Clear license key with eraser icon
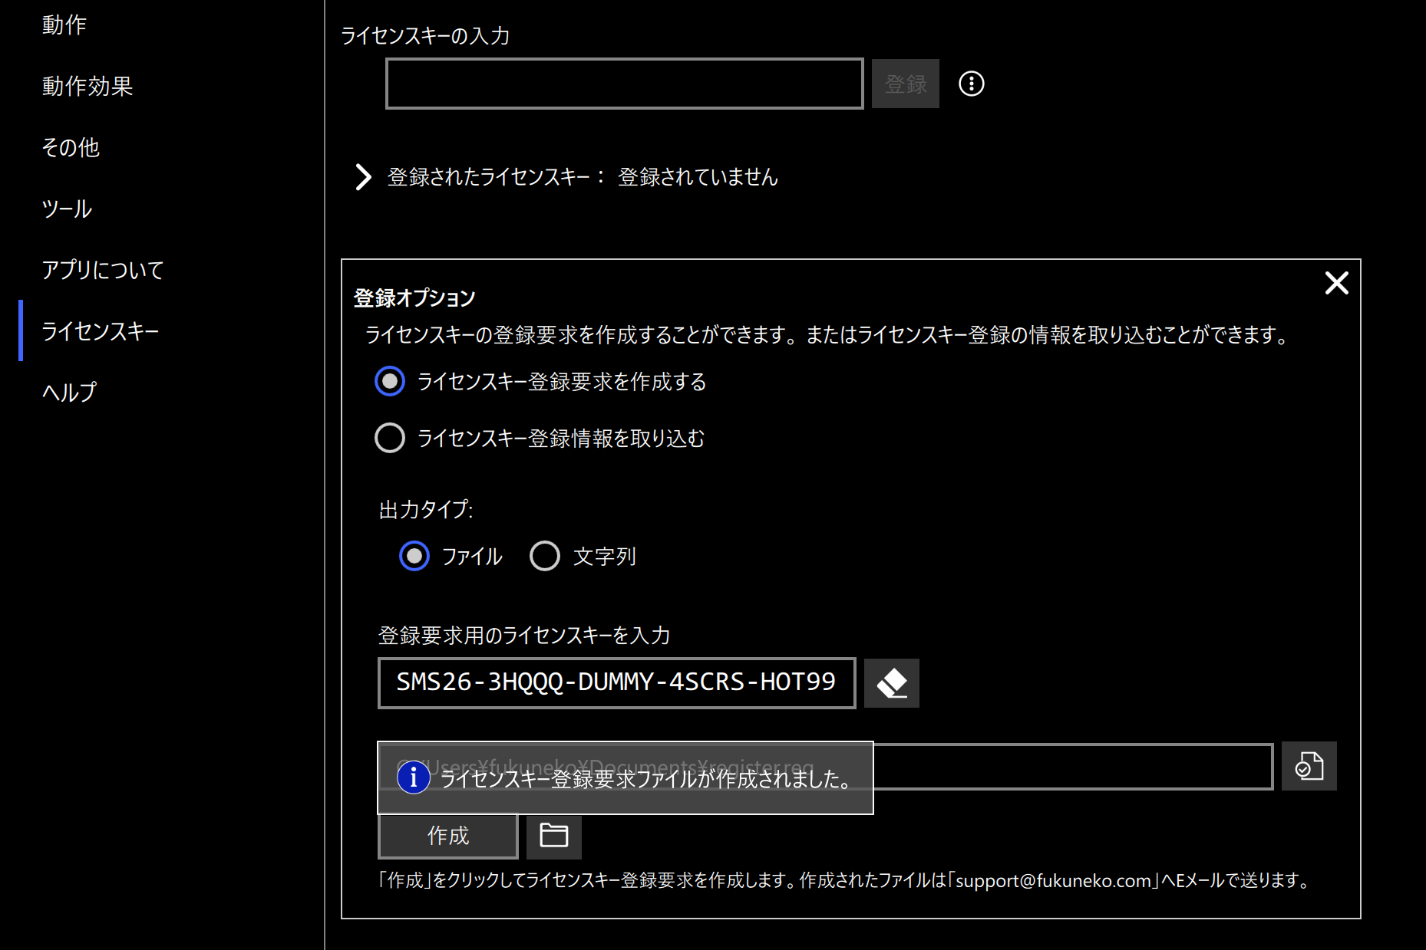 click(891, 682)
